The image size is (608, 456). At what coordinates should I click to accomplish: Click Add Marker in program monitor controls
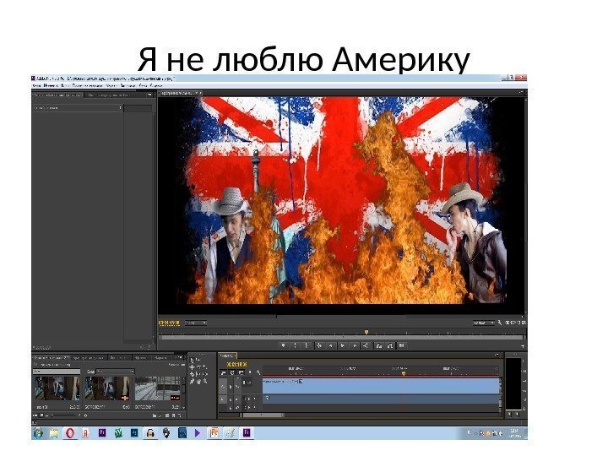[283, 345]
